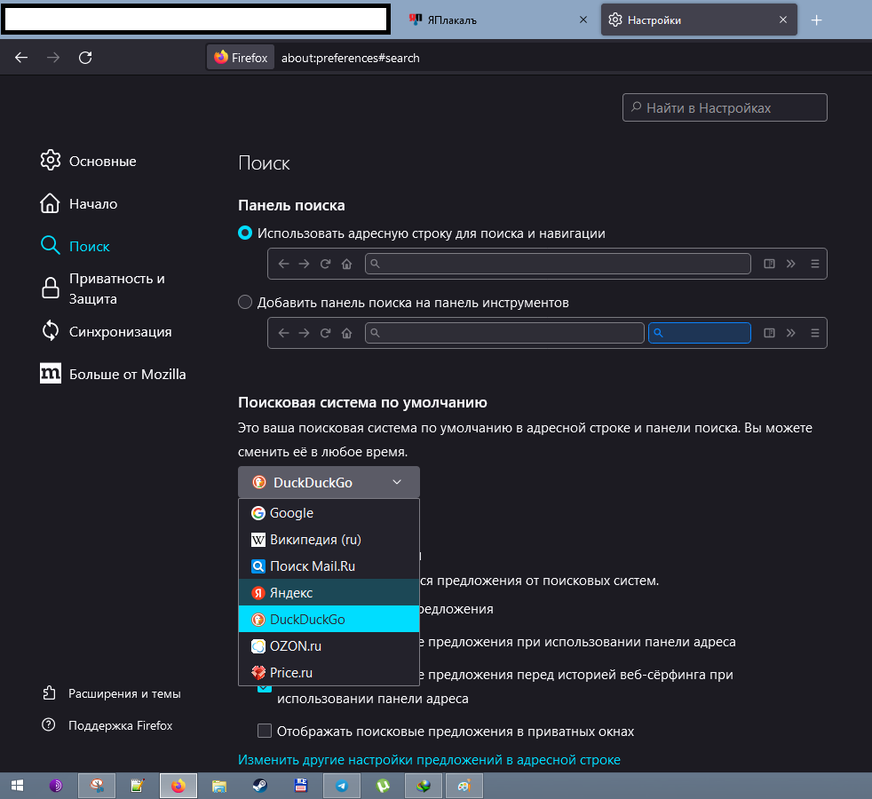Image resolution: width=872 pixels, height=799 pixels.
Task: Click the gear icon next to Основные
Action: (x=50, y=160)
